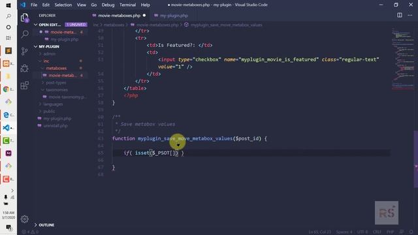Click the notifications bell in status bar
Viewport: 418px width, 235px height.
[411, 232]
